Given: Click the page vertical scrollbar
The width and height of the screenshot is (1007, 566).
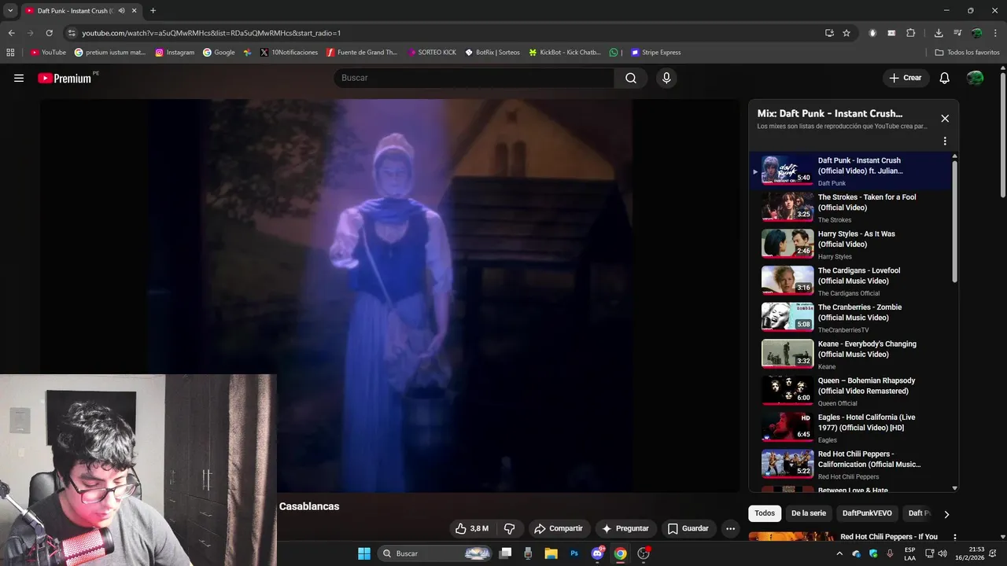Looking at the screenshot, I should coord(1003,137).
